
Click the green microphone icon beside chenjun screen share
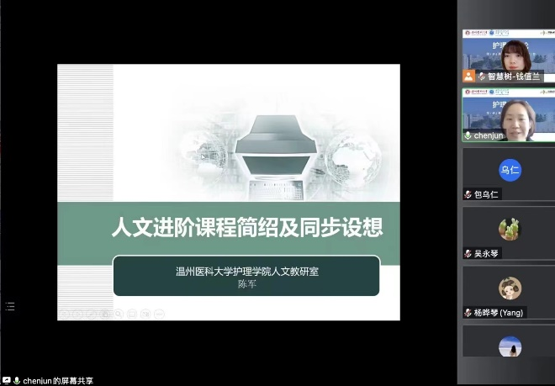pos(16,380)
